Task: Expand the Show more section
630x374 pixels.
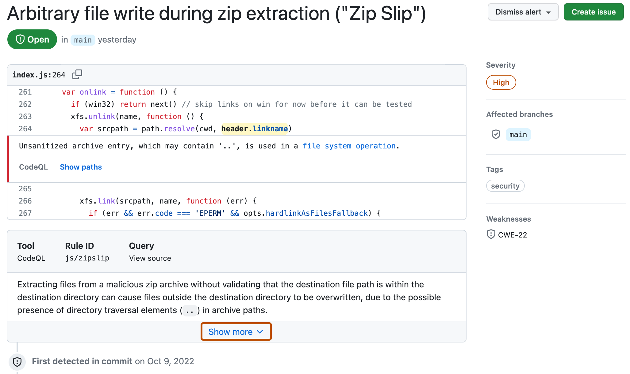Action: point(236,331)
